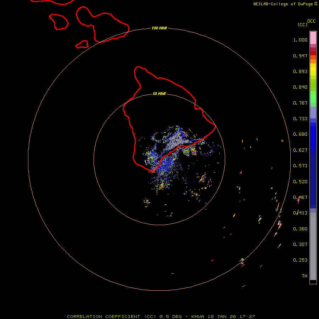The height and width of the screenshot is (319, 319).
Task: Click the Maui island outline
Action: 102,24
